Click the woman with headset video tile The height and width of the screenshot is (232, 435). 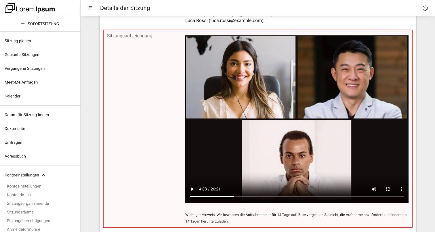click(x=241, y=77)
